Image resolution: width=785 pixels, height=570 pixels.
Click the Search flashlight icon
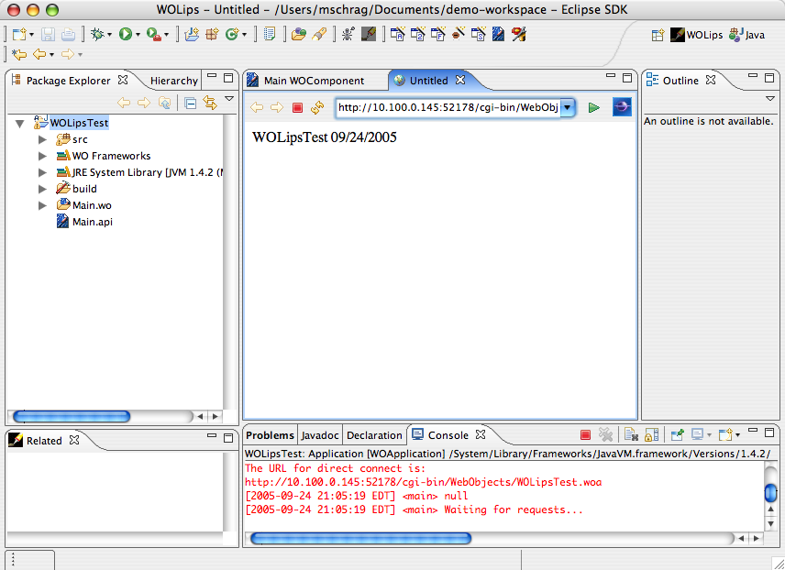pos(319,35)
